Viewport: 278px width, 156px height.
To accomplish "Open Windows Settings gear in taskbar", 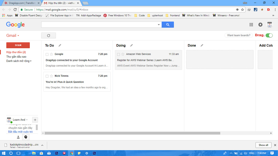I will 87,153.
